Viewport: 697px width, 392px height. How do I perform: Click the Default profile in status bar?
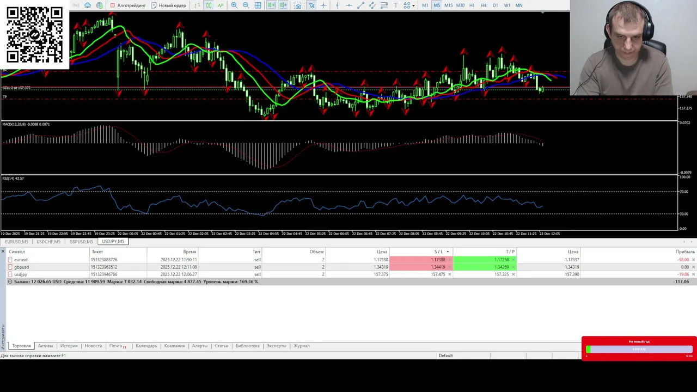click(445, 356)
